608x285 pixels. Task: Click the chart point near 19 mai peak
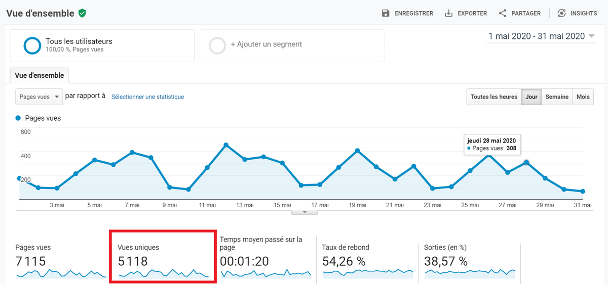(357, 151)
